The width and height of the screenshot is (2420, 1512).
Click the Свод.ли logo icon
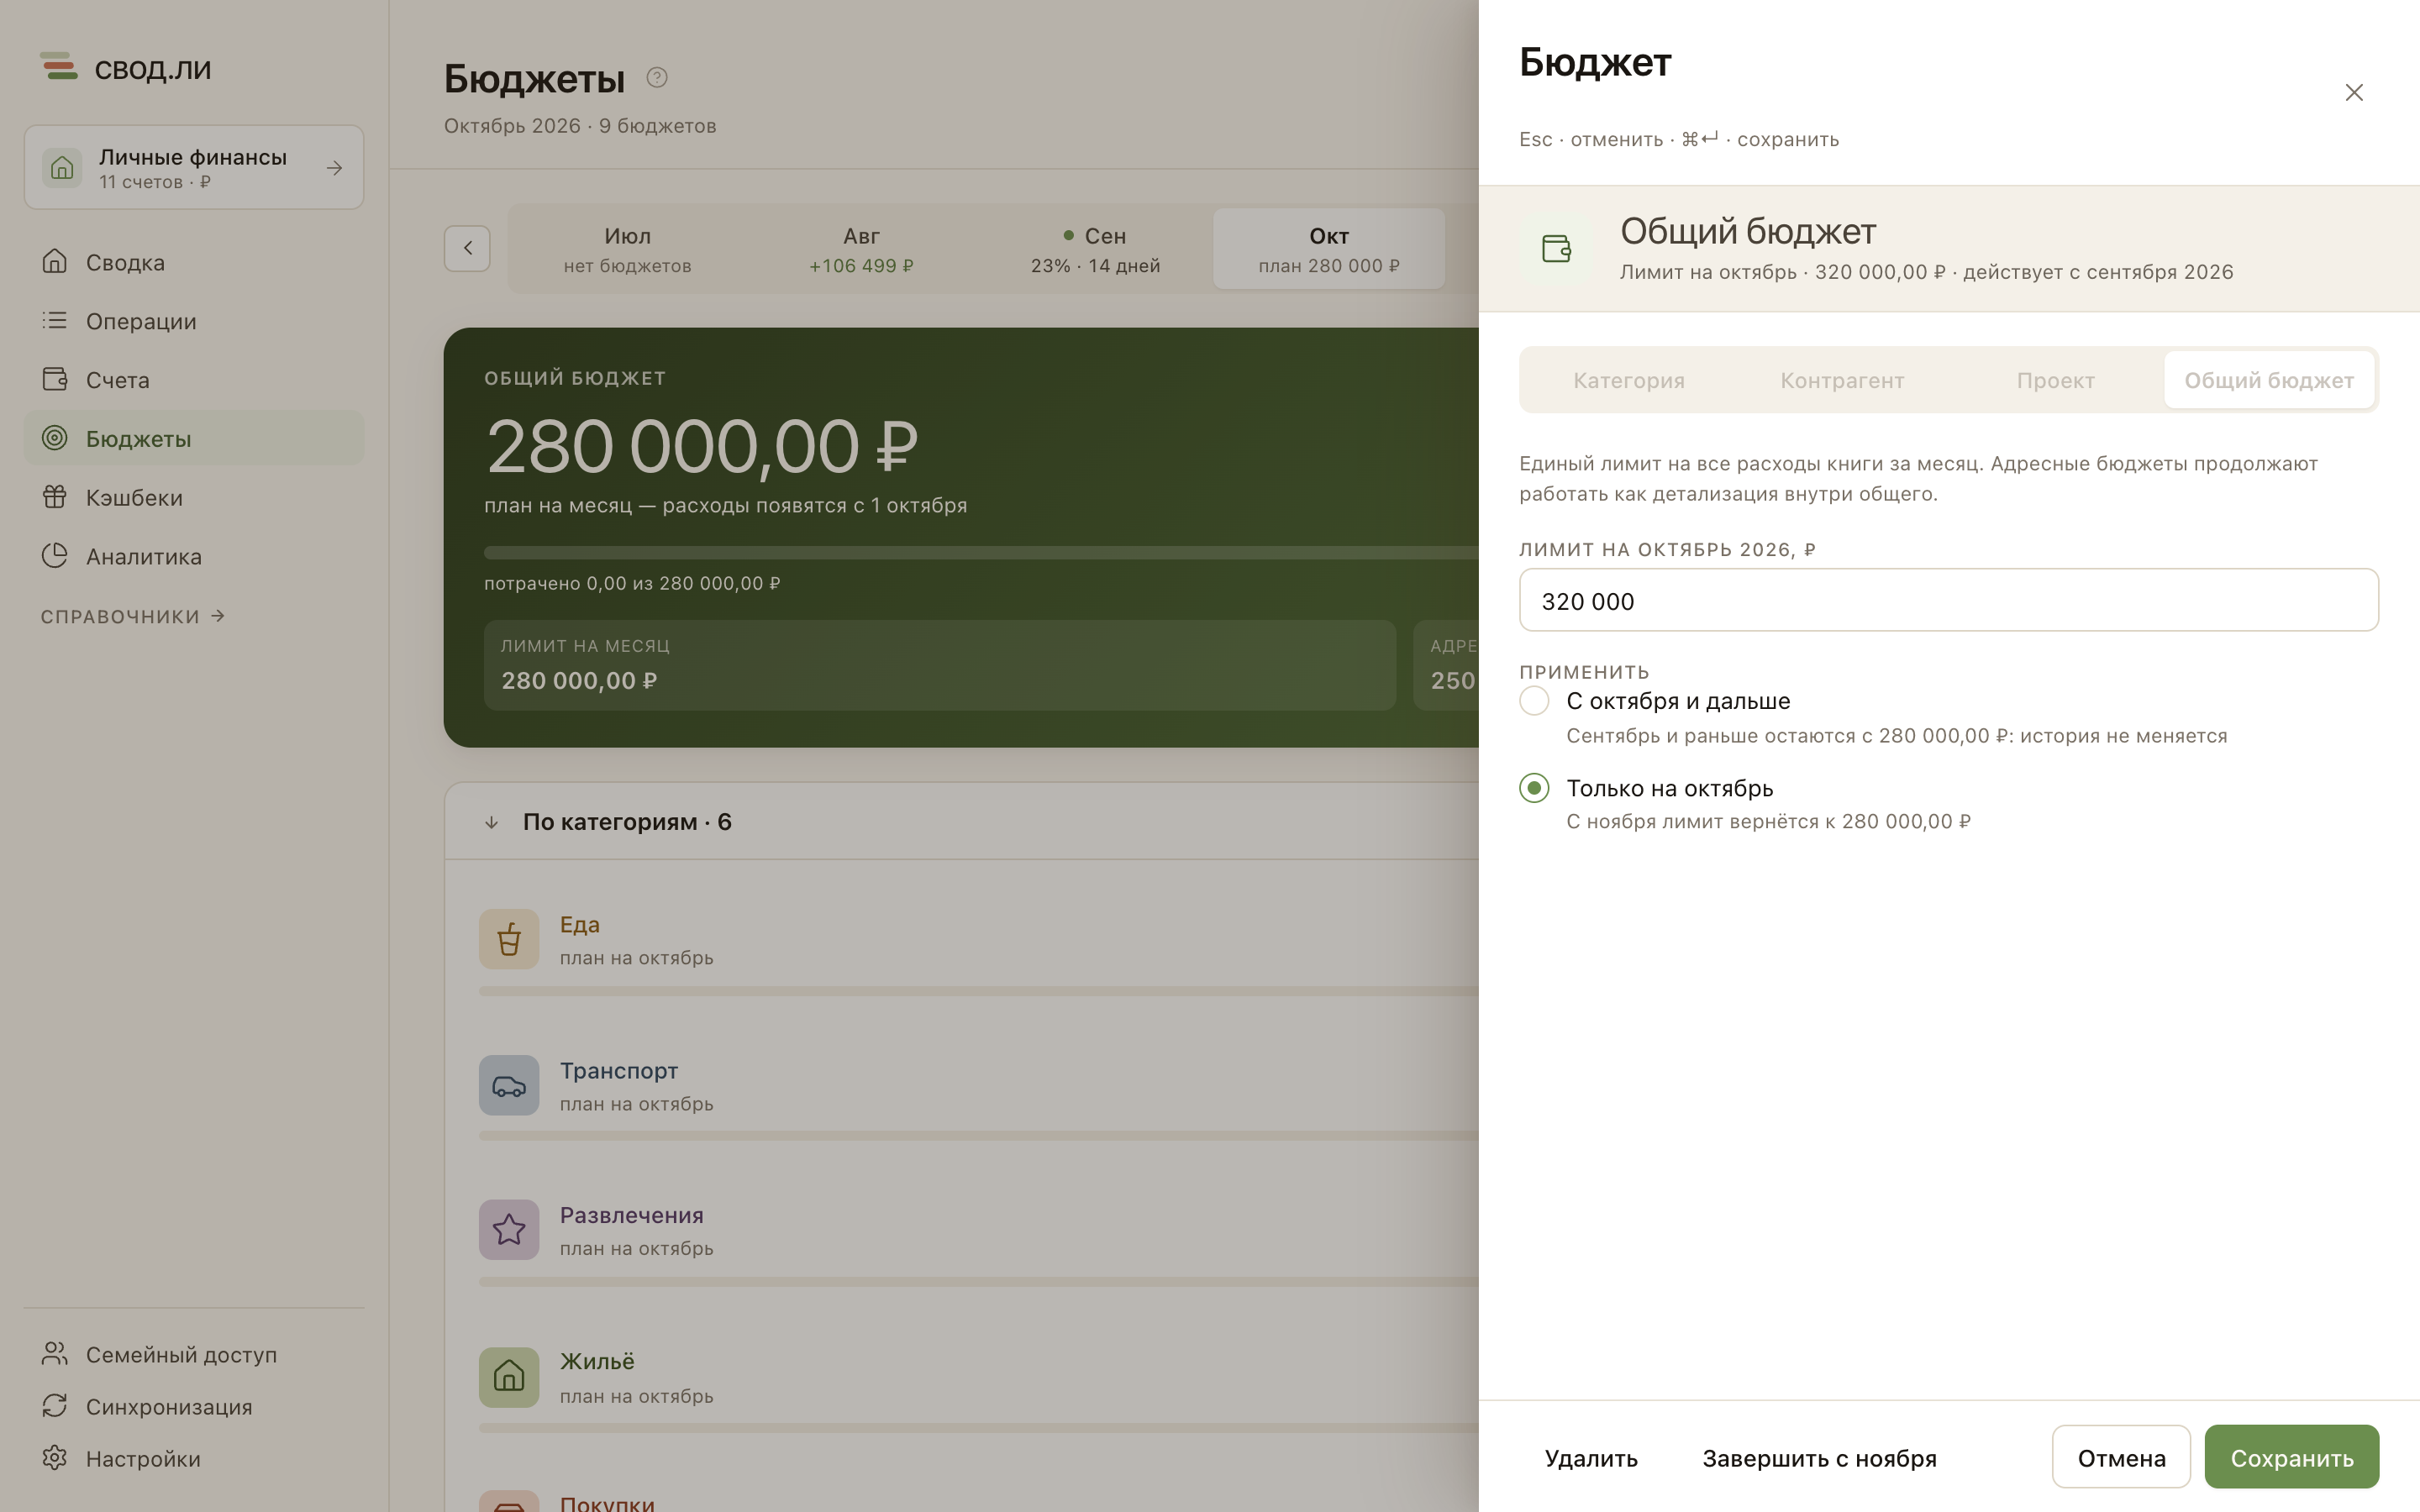point(59,66)
